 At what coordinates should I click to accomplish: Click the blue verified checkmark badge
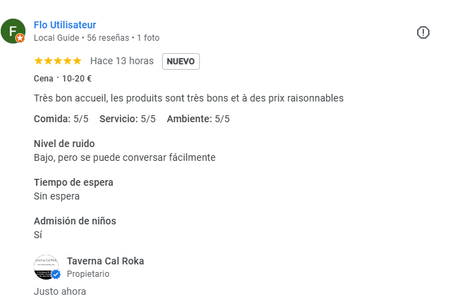click(x=56, y=274)
